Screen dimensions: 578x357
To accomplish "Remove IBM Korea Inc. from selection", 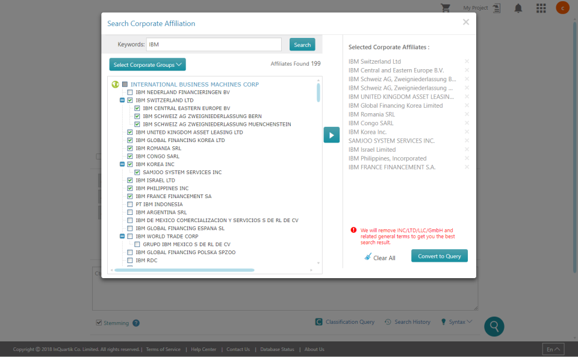I will coord(467,132).
